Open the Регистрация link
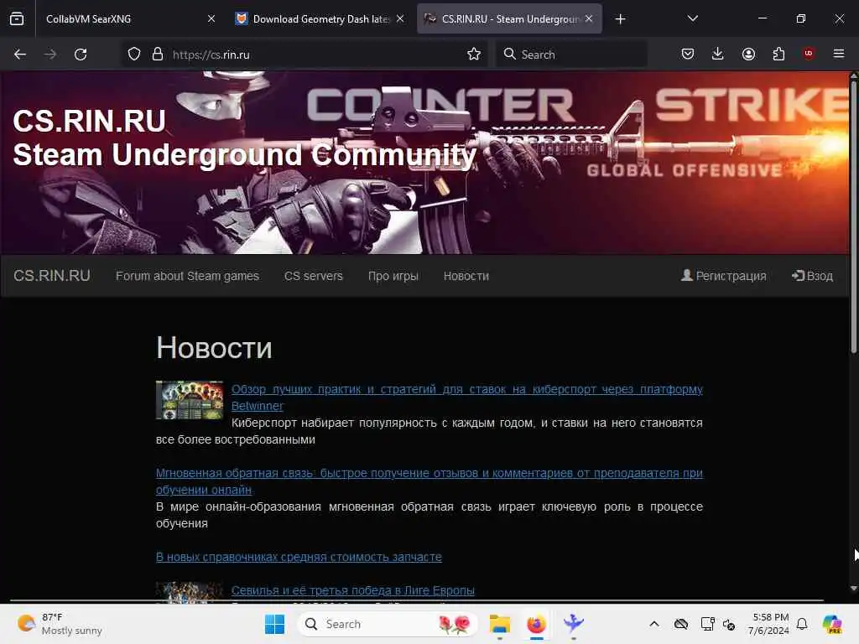Screen dimensions: 859x644 coord(724,276)
